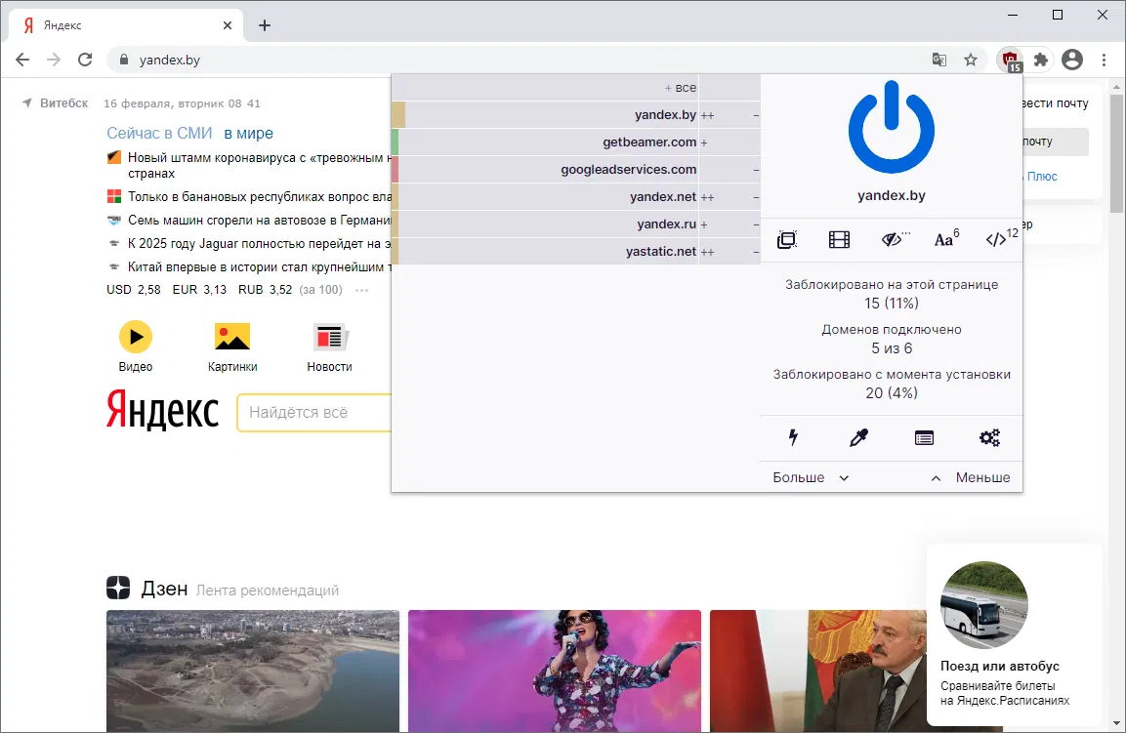Click the Плюс link

coord(1042,177)
